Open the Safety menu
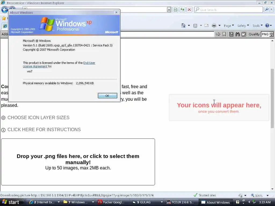 [243, 26]
